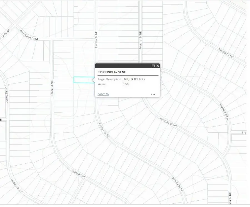Click the diagonal Dudley Dr NE label at bottom-left
250x207 pixels.
(16, 186)
